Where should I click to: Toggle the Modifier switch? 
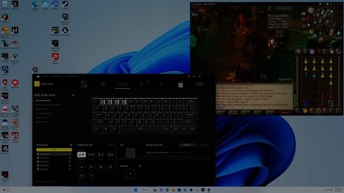(140, 166)
